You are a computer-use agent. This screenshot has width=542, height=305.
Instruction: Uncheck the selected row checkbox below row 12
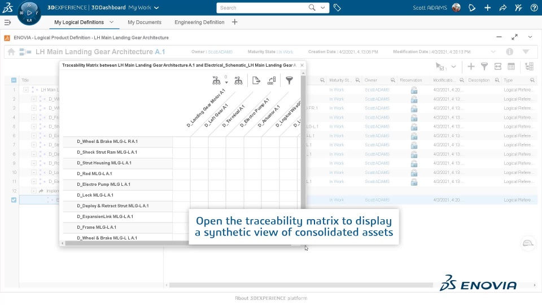[14, 200]
